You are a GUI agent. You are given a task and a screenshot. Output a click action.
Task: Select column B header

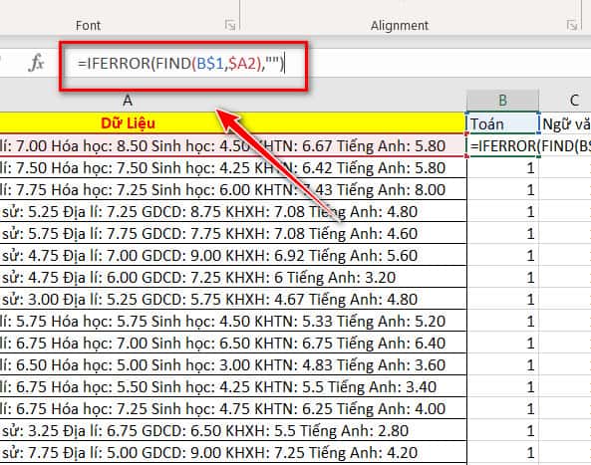coord(503,101)
